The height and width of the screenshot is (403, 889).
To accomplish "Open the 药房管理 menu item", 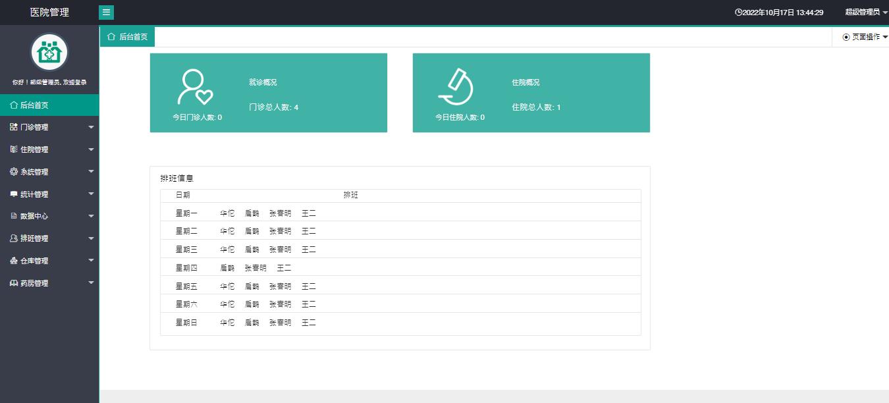I will [x=49, y=283].
